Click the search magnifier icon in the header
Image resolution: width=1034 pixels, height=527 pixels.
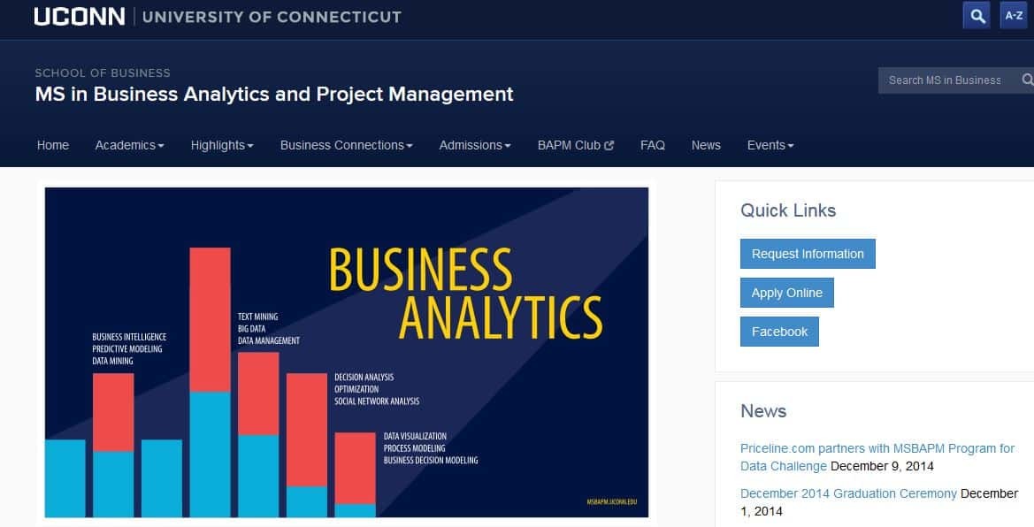pyautogui.click(x=976, y=15)
